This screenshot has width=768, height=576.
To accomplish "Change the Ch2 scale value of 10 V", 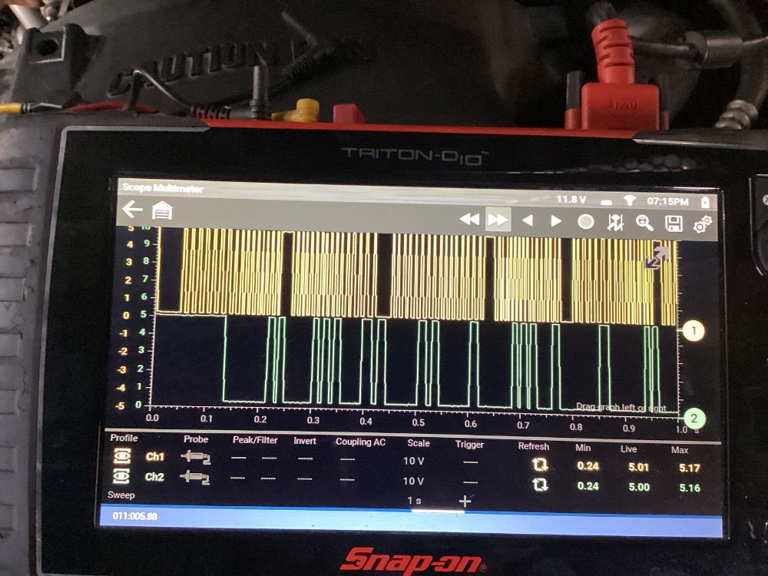I will (x=414, y=482).
